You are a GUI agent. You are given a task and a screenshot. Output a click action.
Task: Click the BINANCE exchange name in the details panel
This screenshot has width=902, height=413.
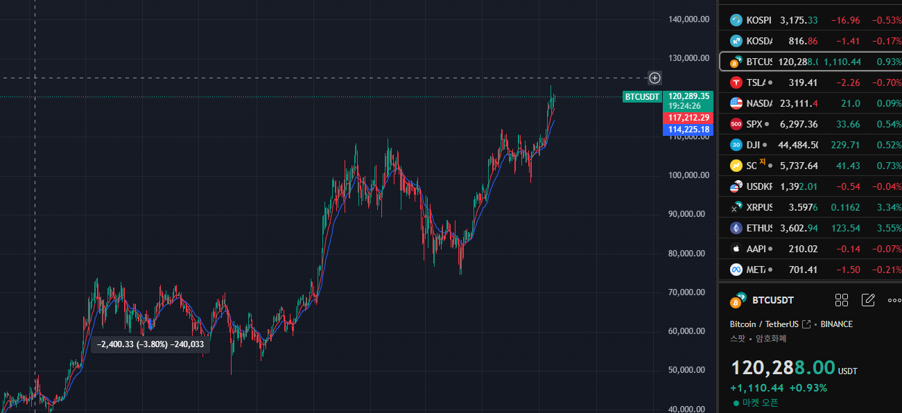(x=837, y=324)
